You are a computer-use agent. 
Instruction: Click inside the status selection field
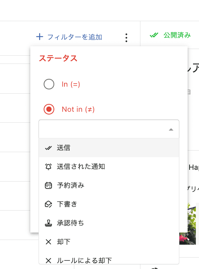click(x=109, y=129)
